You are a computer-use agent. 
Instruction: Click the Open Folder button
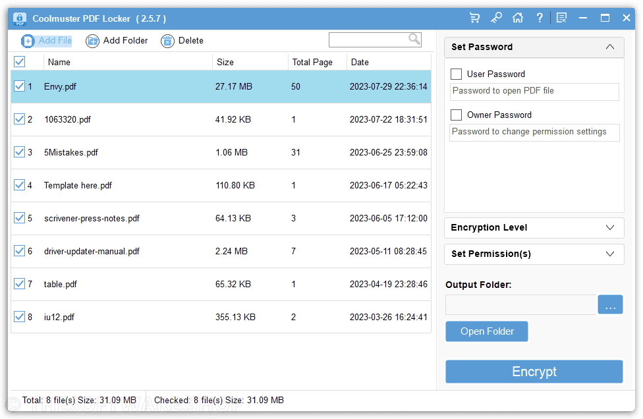(x=487, y=331)
